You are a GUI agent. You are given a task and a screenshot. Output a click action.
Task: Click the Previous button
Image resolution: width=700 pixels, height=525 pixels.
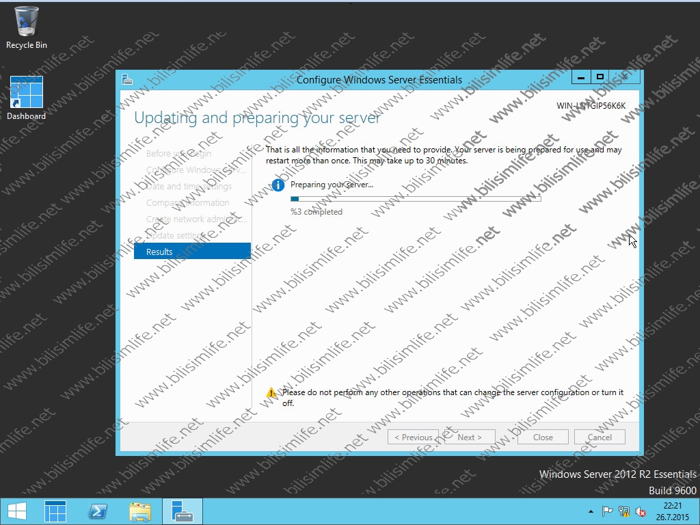[x=413, y=437]
